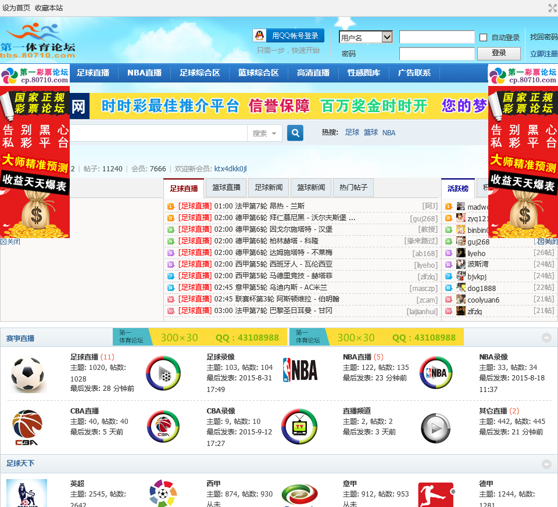Close the right side ad via 关闭

(548, 242)
